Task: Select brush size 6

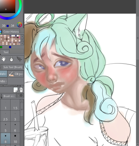Action: tap(15, 127)
